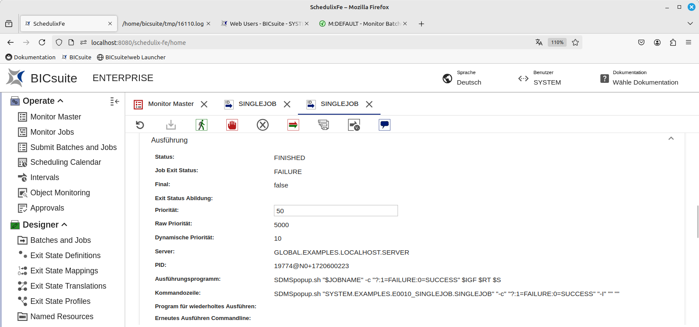Screen dimensions: 699x327
Task: Collapse the Operate menu group
Action: 60,101
